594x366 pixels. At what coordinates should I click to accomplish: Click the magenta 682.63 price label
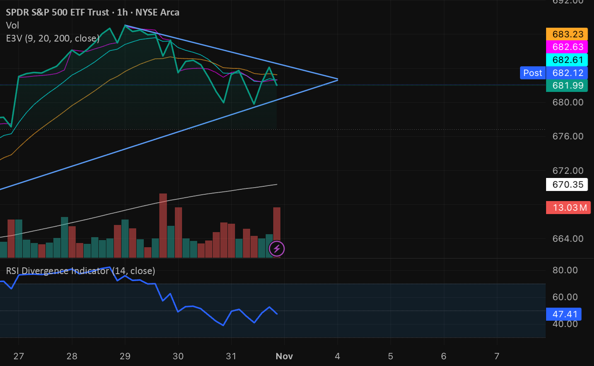tap(567, 47)
